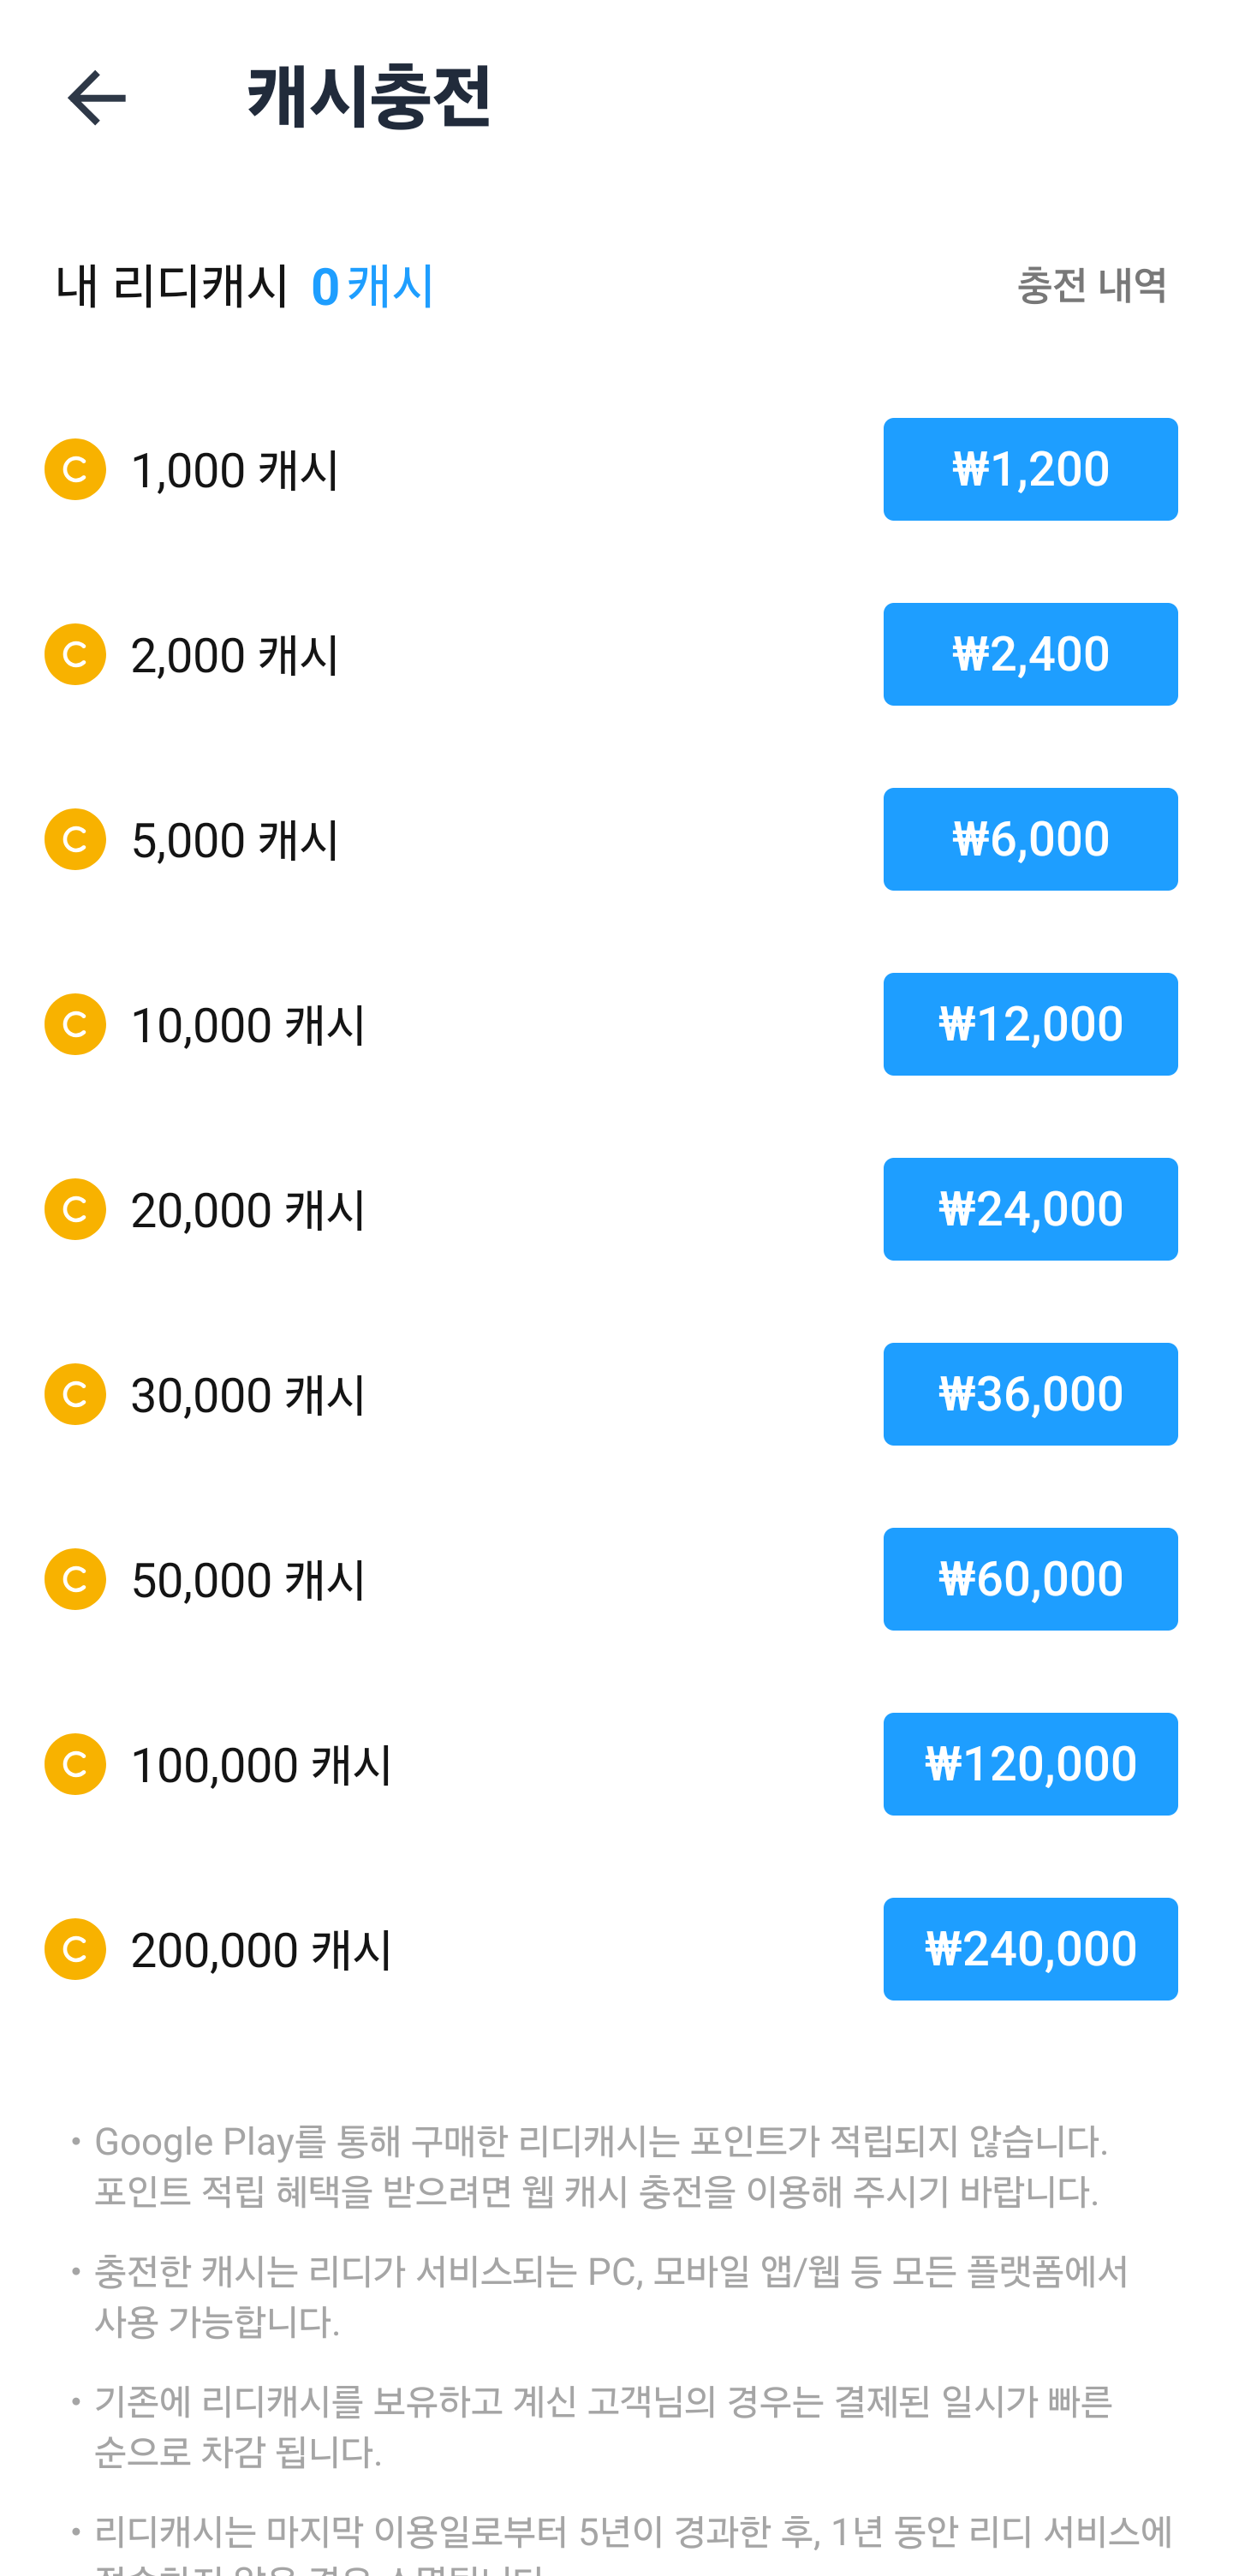Click coin icon beside 10,000 캐시
The height and width of the screenshot is (2576, 1233).
point(75,1024)
